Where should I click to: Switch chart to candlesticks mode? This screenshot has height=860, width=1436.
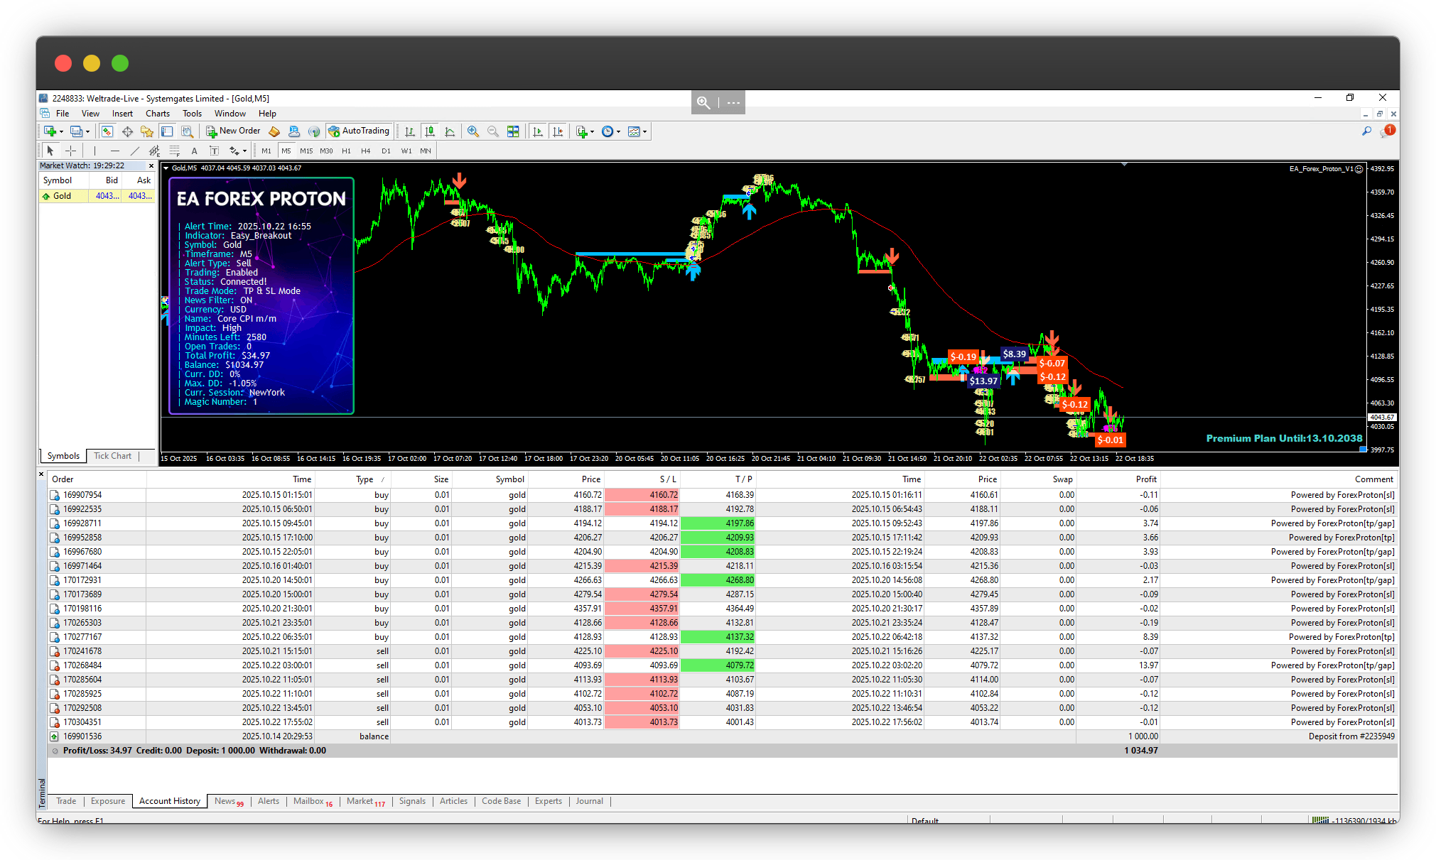point(430,131)
